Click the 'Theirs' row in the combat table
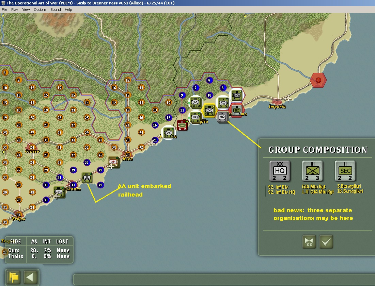 (x=39, y=256)
